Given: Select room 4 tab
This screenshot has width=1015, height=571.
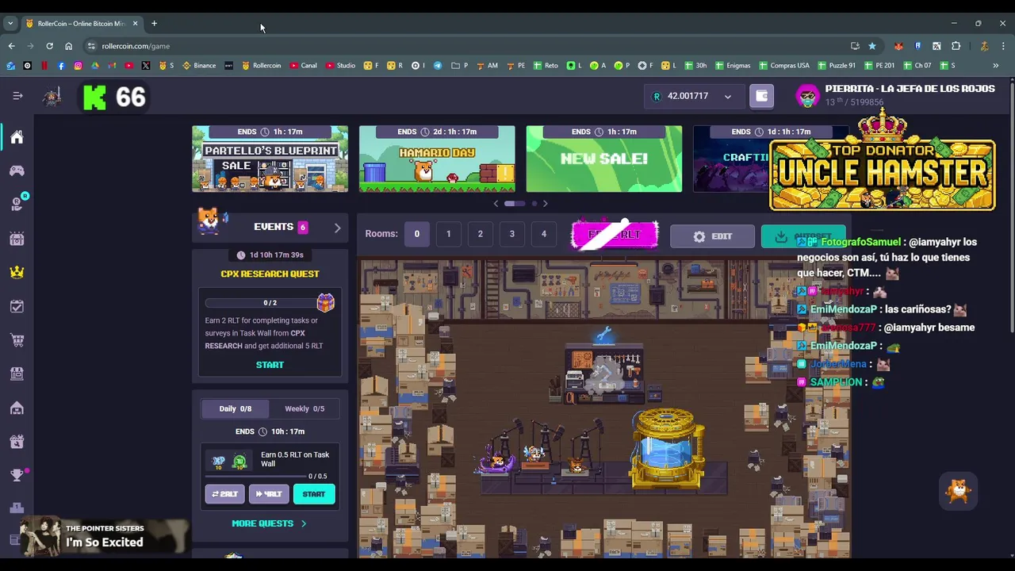Looking at the screenshot, I should [543, 234].
